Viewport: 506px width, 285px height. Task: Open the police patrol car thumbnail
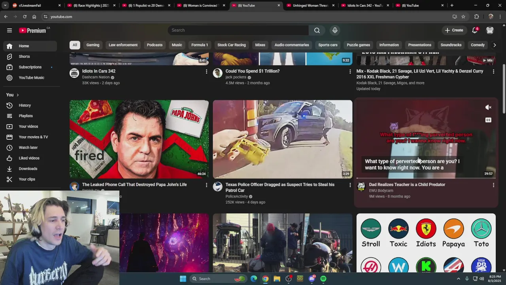pyautogui.click(x=282, y=139)
